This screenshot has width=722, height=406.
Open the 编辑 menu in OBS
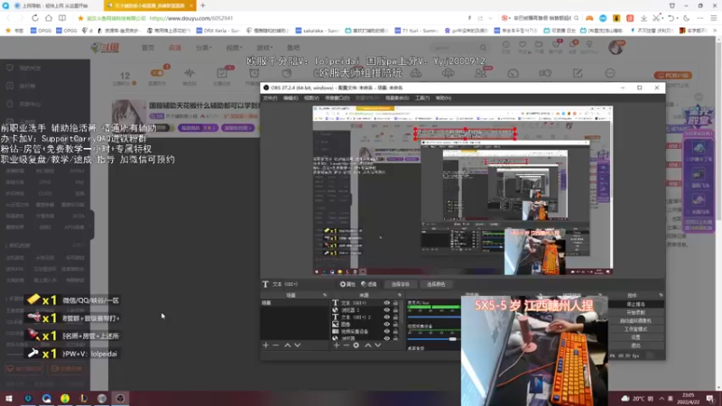click(x=291, y=98)
